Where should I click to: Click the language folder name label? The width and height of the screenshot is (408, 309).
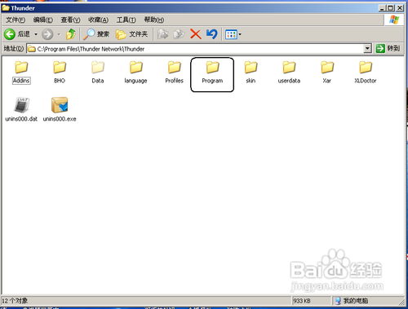coord(135,81)
